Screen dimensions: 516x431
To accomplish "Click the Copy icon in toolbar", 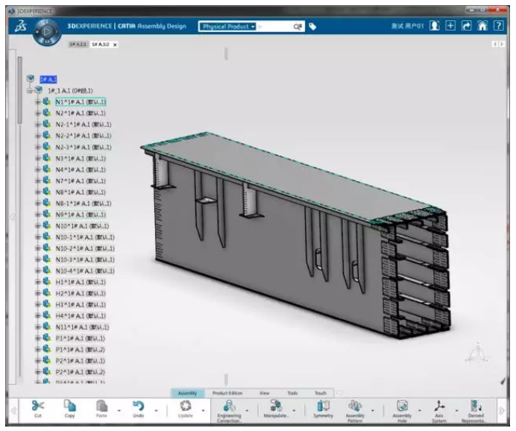I will pos(70,406).
